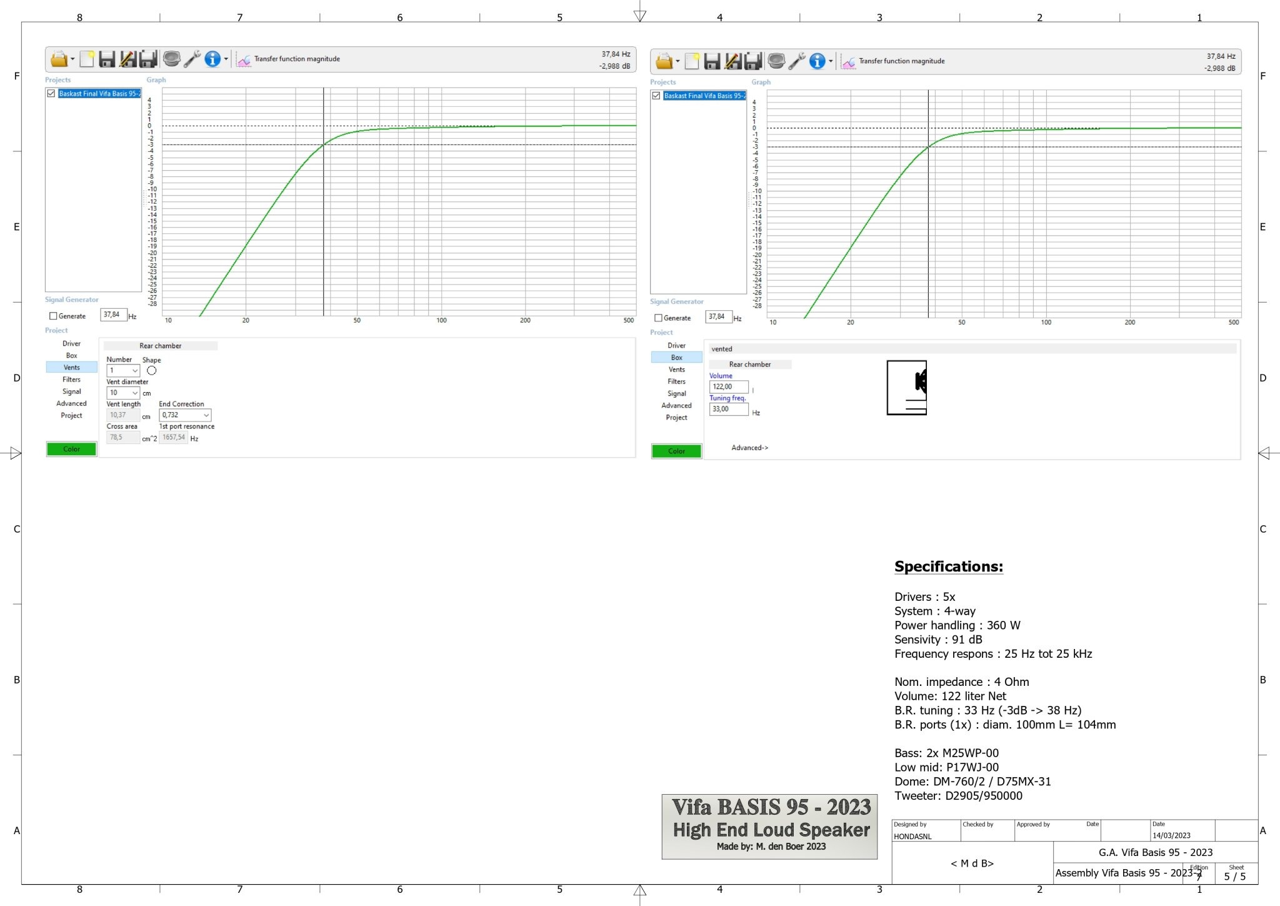Viewport: 1280px width, 906px height.
Task: Open options wrench icon in left toolbar
Action: point(192,59)
